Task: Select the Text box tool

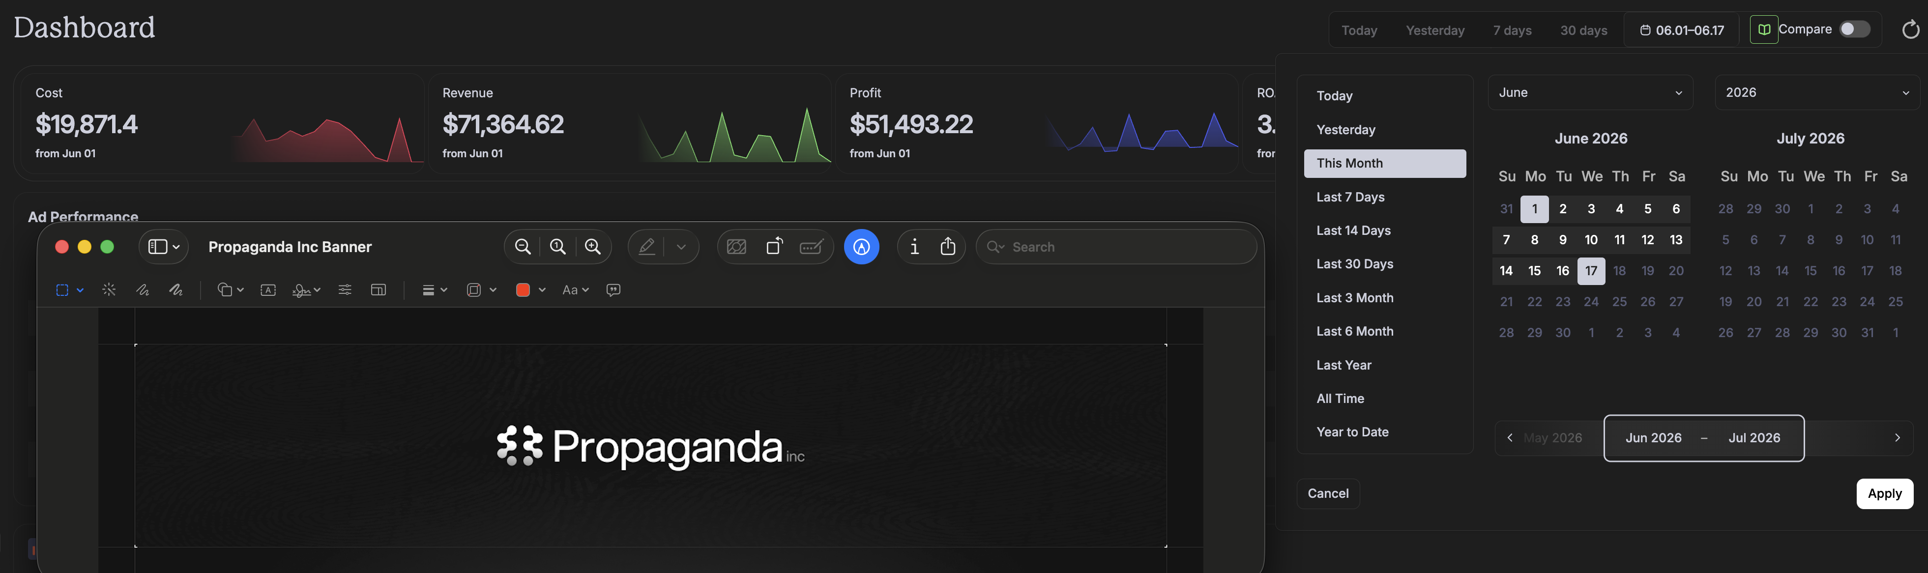Action: coord(268,290)
